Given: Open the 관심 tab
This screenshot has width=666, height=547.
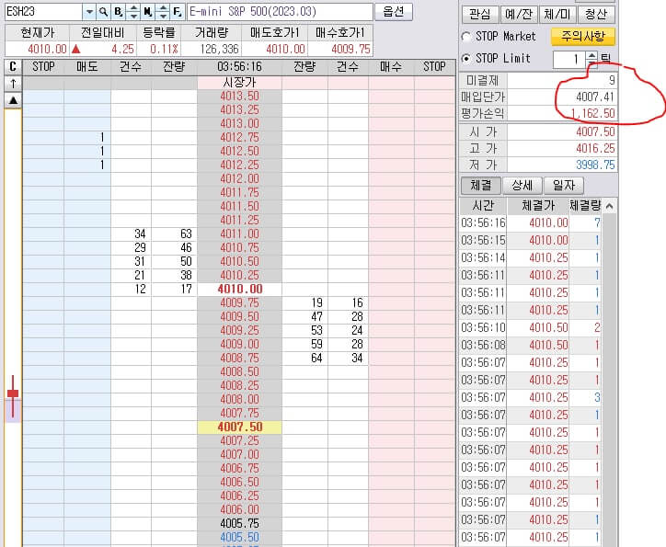Looking at the screenshot, I should [480, 15].
